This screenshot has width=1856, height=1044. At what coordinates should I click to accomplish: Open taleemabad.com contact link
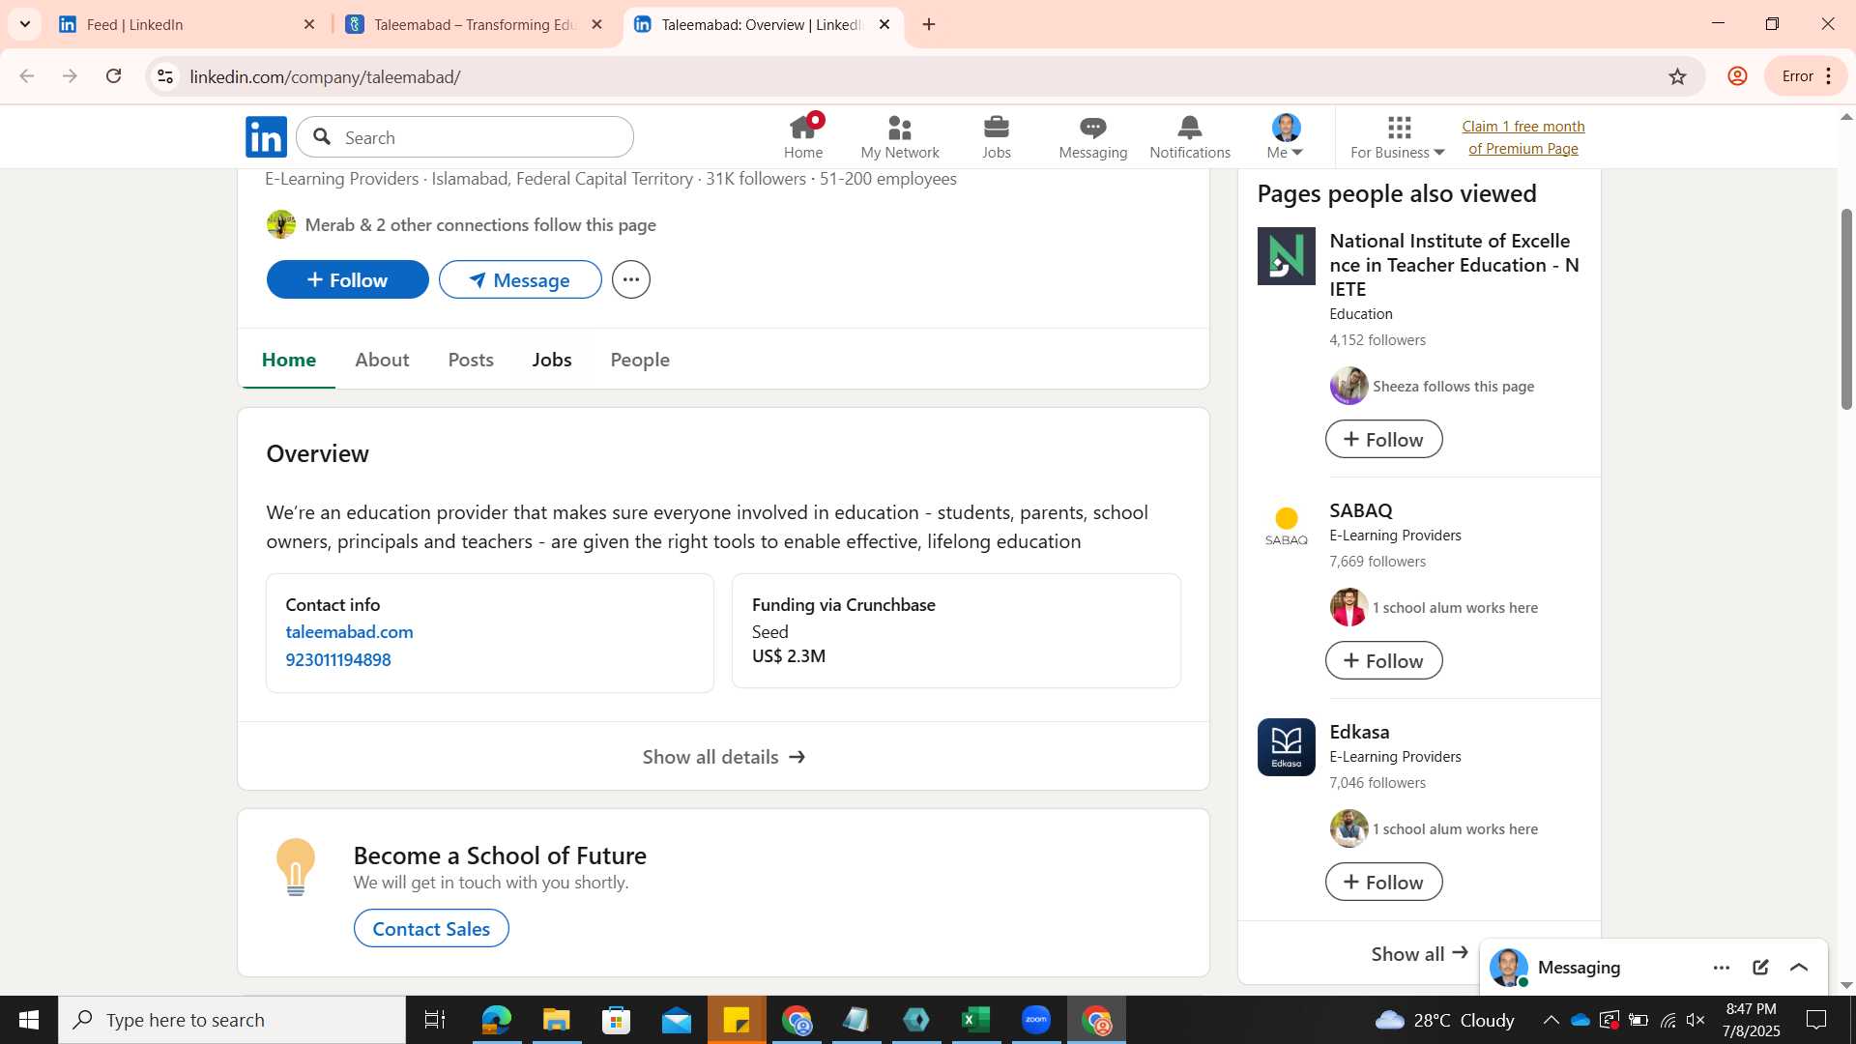pyautogui.click(x=349, y=631)
